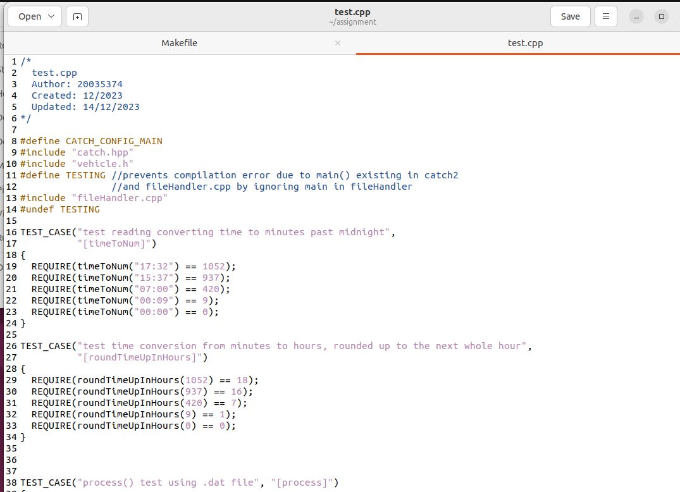Click the Updated: 14/12/2023 comment line

click(85, 107)
